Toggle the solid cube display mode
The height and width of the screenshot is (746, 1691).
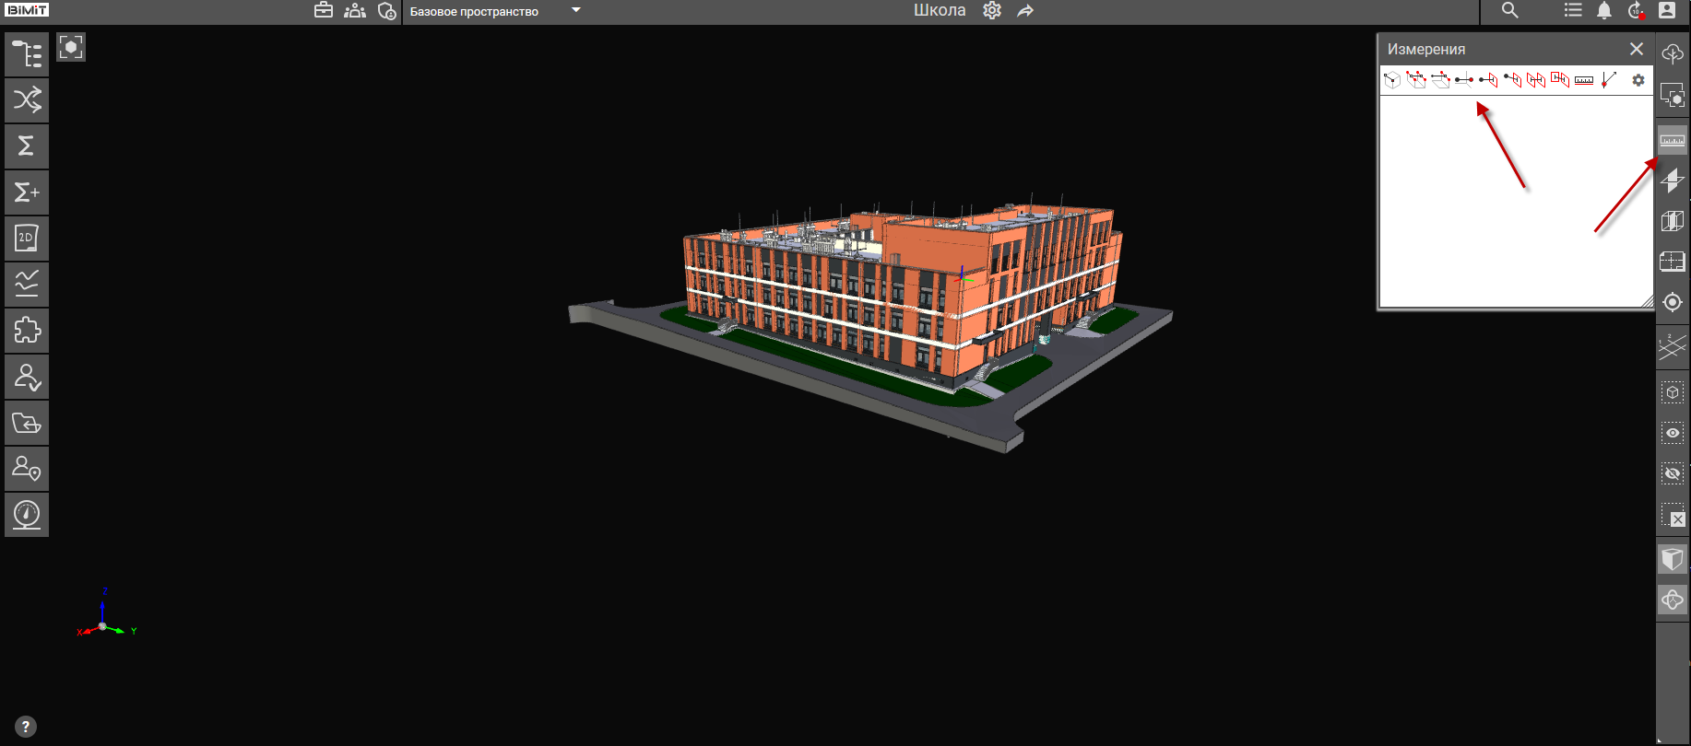(x=1672, y=559)
